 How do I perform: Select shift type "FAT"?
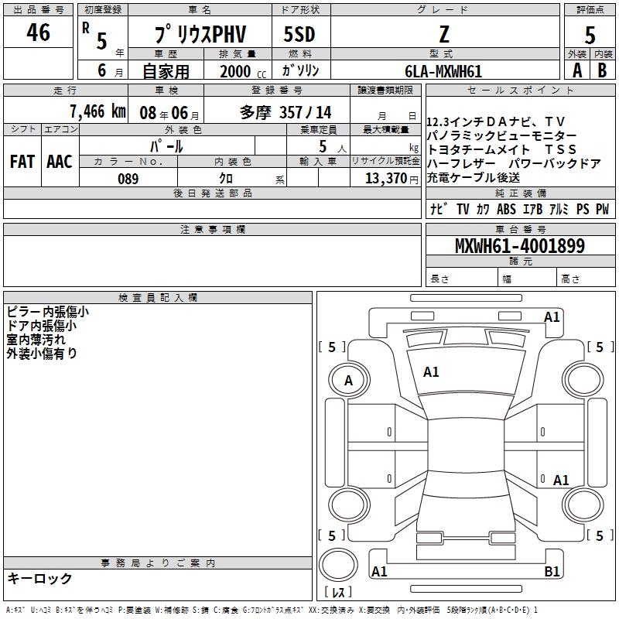point(22,161)
